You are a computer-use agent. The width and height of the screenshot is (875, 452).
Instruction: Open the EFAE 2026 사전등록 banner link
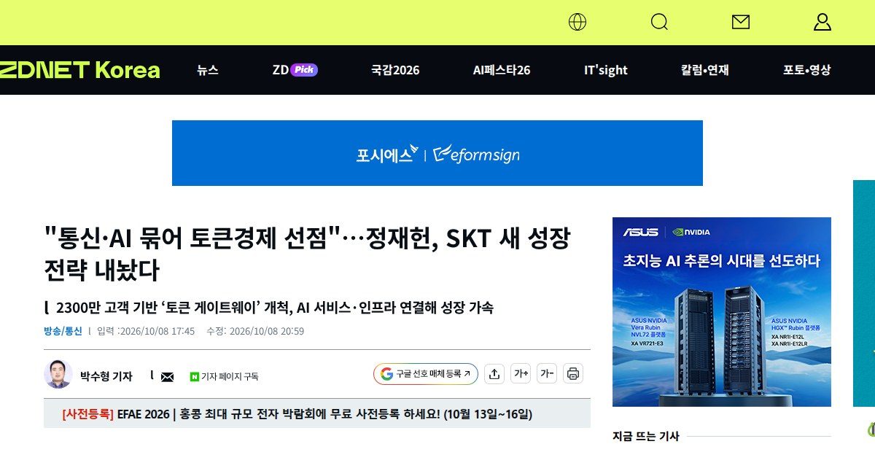pos(297,414)
